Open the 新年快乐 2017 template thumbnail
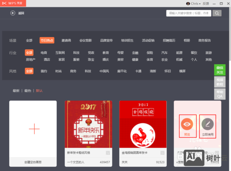The image size is (231, 171). [x=88, y=124]
